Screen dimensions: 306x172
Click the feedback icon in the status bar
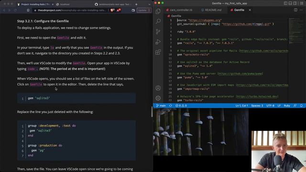(x=295, y=106)
